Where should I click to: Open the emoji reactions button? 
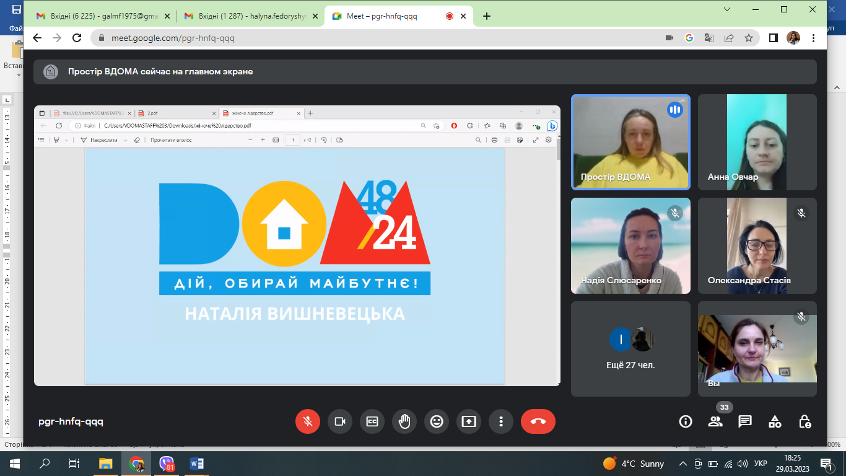pos(437,421)
